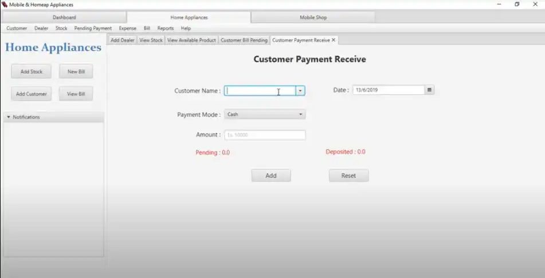The image size is (545, 278).
Task: Open the Customer Bill Pending tab
Action: 244,40
